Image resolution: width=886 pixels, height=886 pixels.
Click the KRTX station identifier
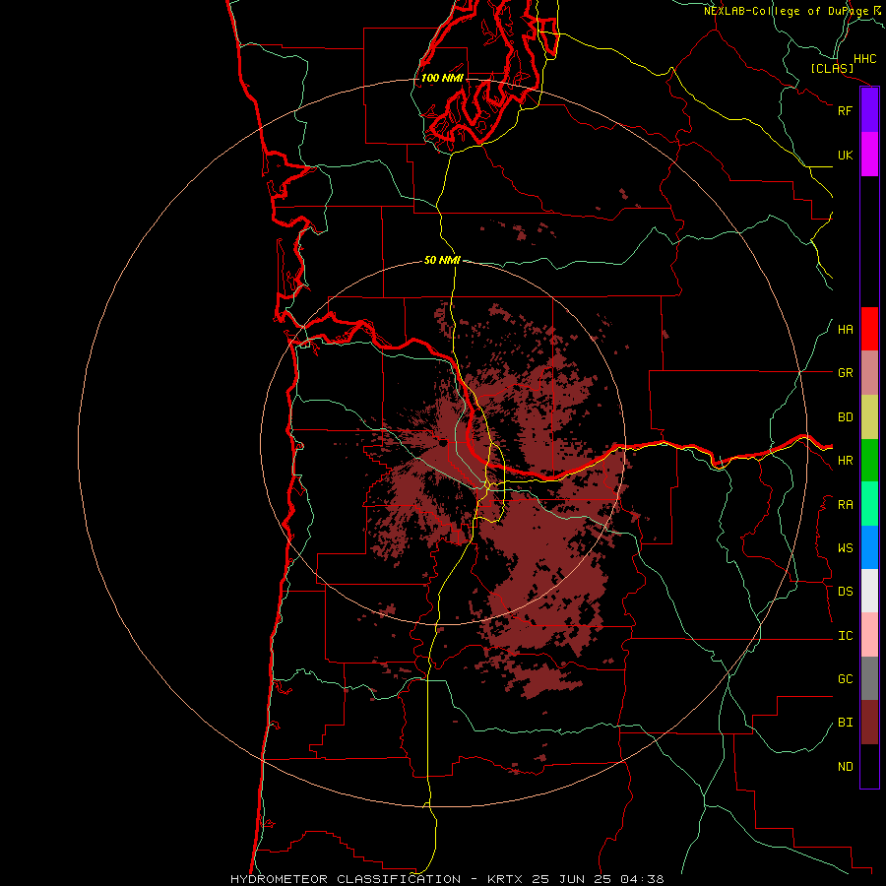point(505,879)
